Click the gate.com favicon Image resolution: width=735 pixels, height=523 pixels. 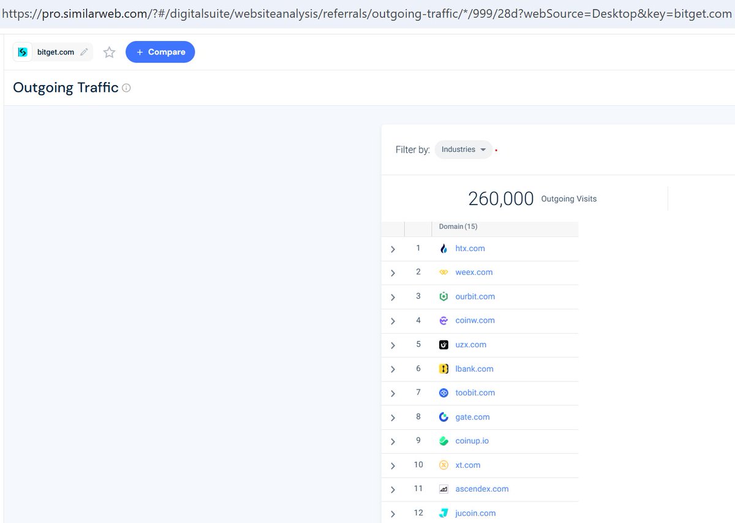coord(444,417)
